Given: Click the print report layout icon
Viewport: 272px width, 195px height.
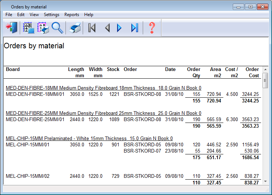Looking at the screenshot, I should 43,27.
